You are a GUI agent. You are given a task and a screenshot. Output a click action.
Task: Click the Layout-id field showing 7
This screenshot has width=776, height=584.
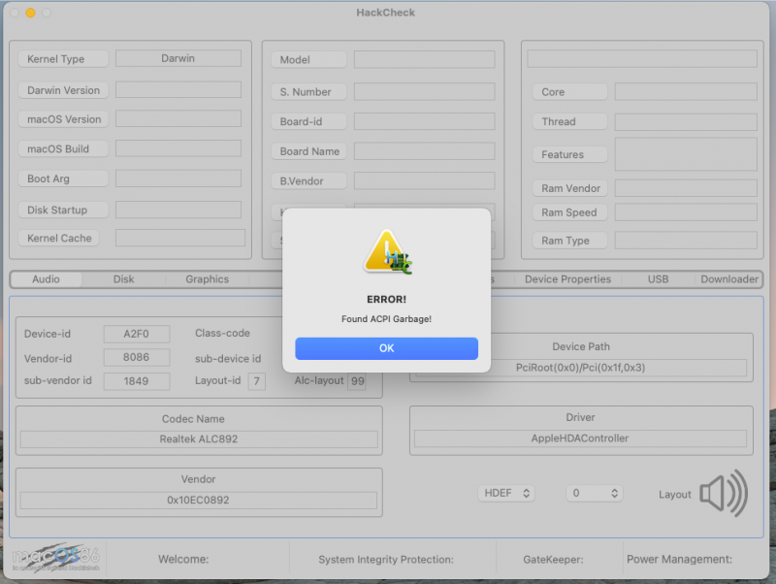(256, 381)
